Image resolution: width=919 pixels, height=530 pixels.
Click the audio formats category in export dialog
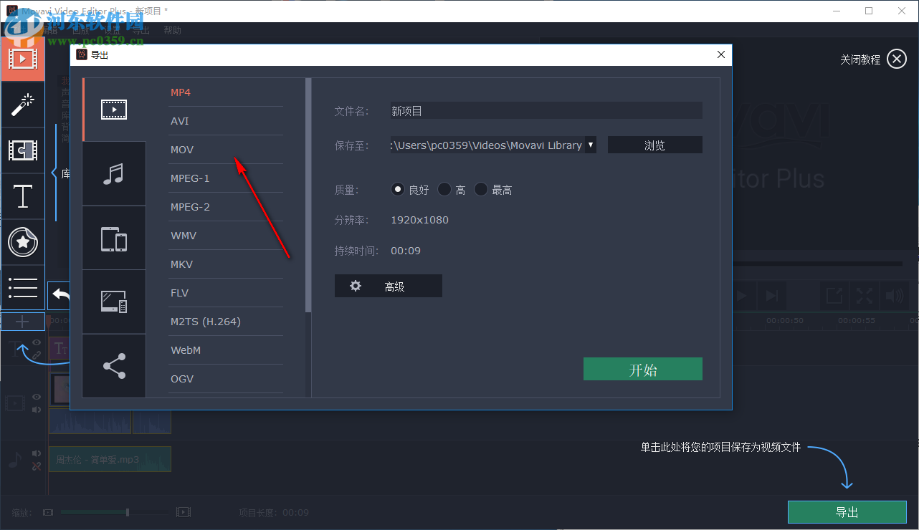tap(113, 173)
